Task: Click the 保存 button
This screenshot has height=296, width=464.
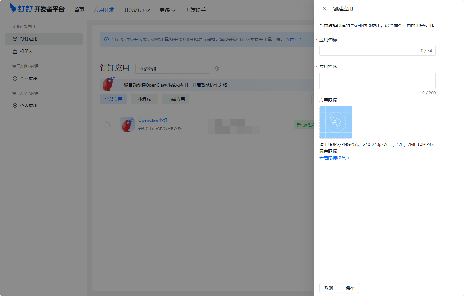Action: click(x=350, y=288)
